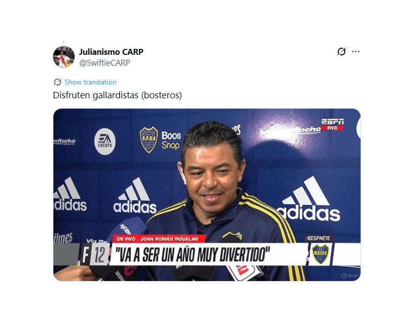Open the Grok icon beside the more menu
413x324 pixels.
click(341, 51)
